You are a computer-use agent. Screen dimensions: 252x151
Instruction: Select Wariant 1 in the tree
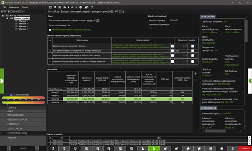[x=23, y=21]
